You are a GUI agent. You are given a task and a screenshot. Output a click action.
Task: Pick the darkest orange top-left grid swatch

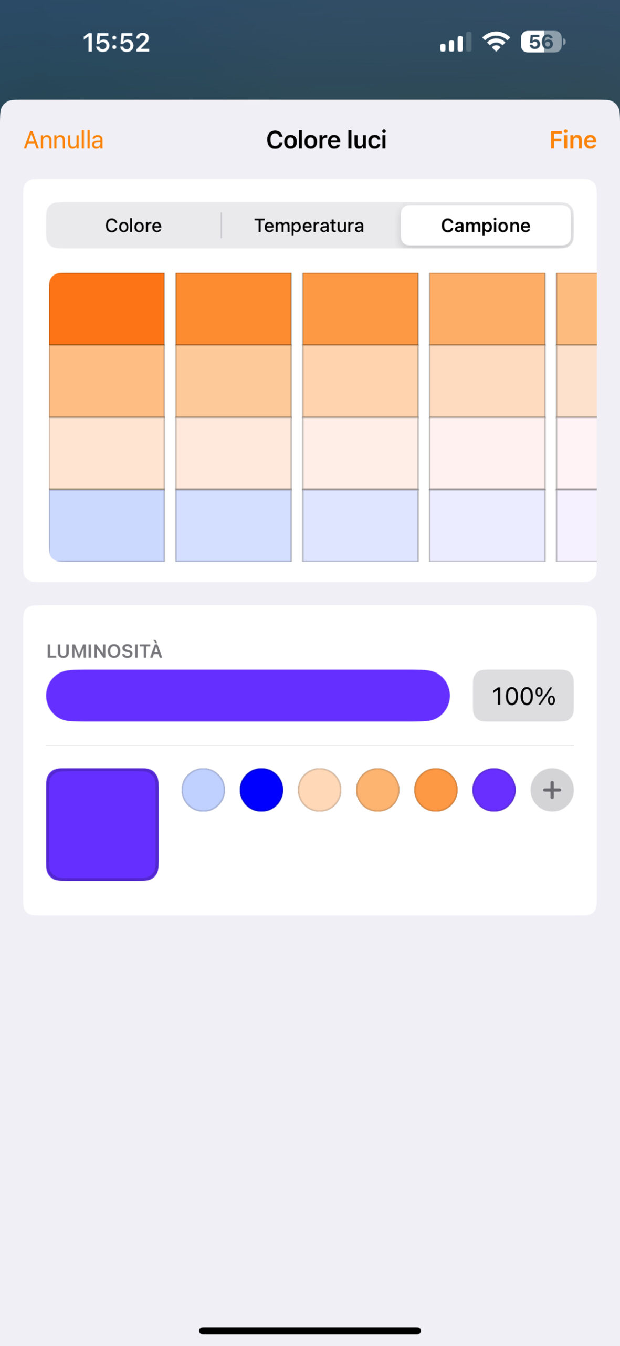(107, 309)
